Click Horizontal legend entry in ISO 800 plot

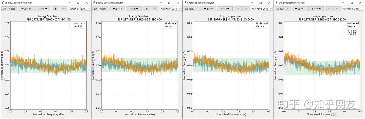pos(169,23)
